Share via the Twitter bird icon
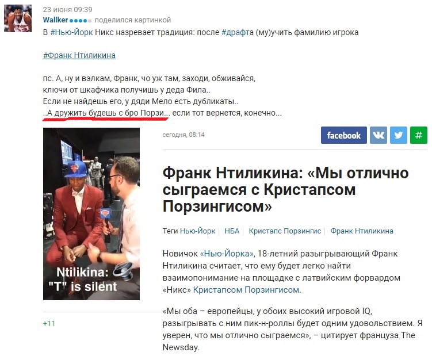The width and height of the screenshot is (432, 356). [399, 135]
